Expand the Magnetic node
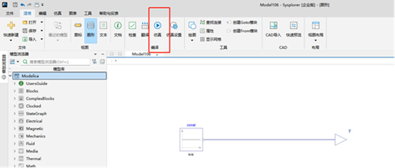This screenshot has height=168, width=395. click(15, 128)
